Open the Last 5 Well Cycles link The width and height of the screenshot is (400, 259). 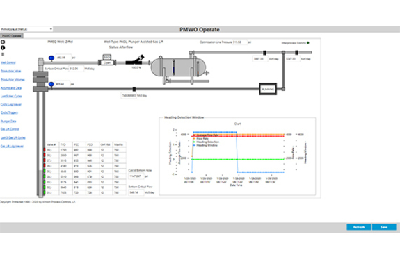pyautogui.click(x=12, y=97)
